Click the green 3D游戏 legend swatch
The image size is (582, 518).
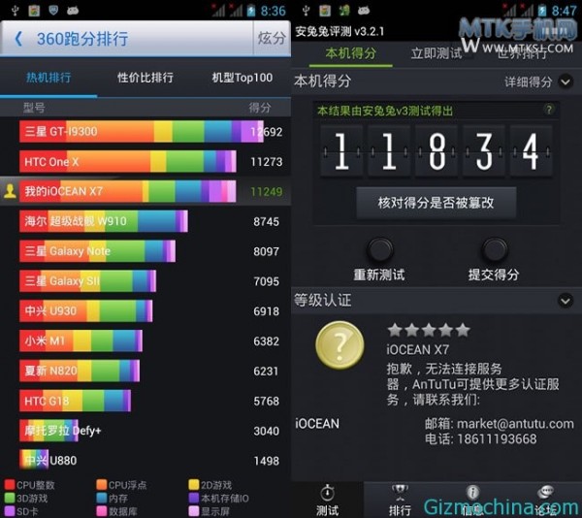tap(10, 498)
